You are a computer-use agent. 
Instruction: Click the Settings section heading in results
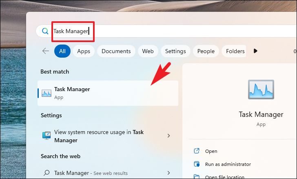pos(51,115)
